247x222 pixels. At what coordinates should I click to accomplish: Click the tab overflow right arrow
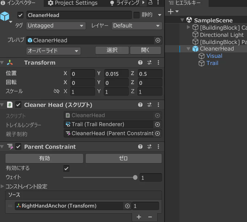click(143, 3)
